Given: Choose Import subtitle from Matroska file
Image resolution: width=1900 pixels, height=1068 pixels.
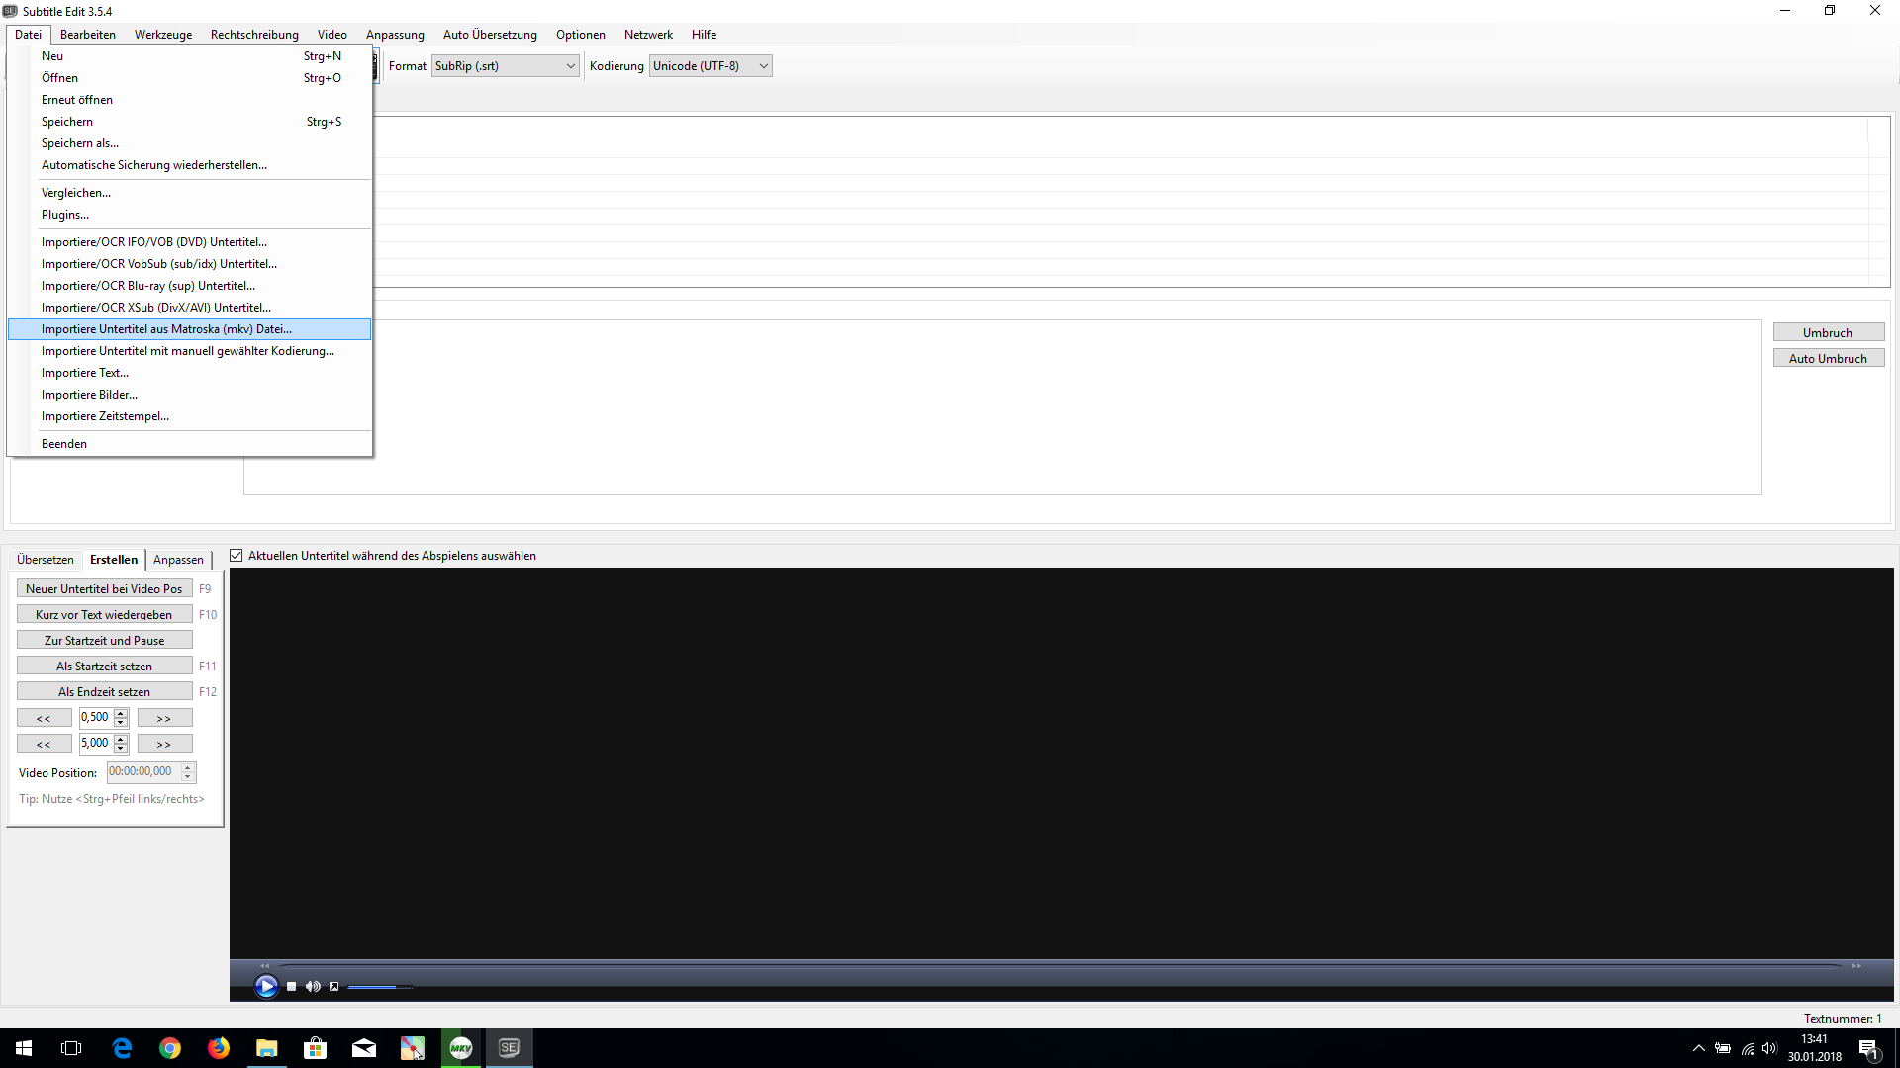Looking at the screenshot, I should click(166, 329).
